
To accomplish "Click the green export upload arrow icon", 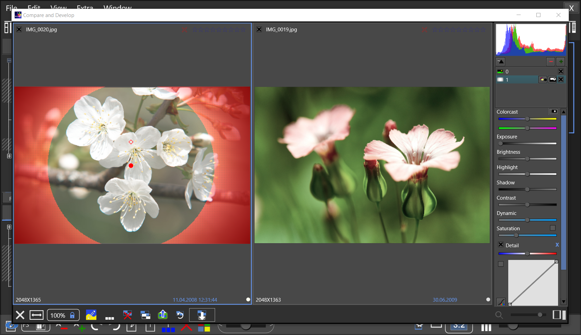I will [x=163, y=315].
